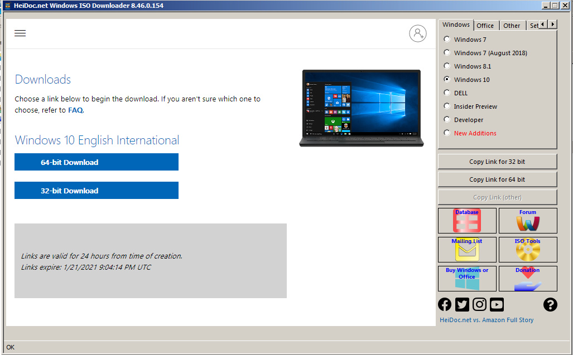Open the Database tile
Image resolution: width=573 pixels, height=355 pixels.
coord(467,221)
